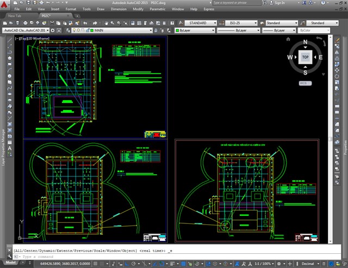The width and height of the screenshot is (348, 268).
Task: Click the Rotate tool in Modify toolbar
Action: [337, 76]
